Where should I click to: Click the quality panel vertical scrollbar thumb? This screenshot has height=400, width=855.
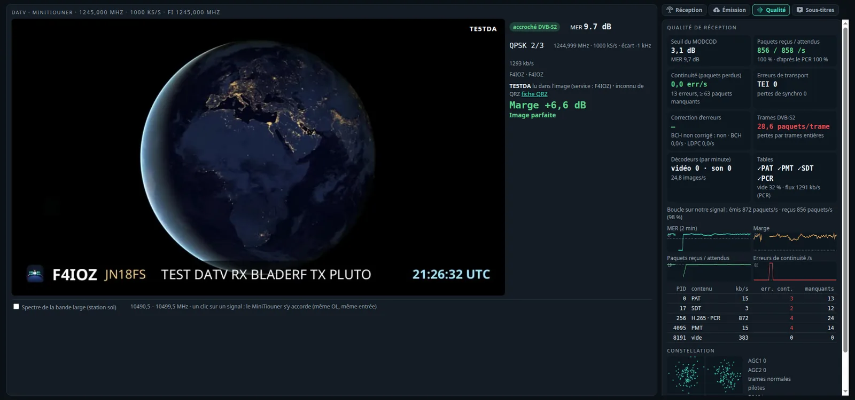click(x=845, y=189)
